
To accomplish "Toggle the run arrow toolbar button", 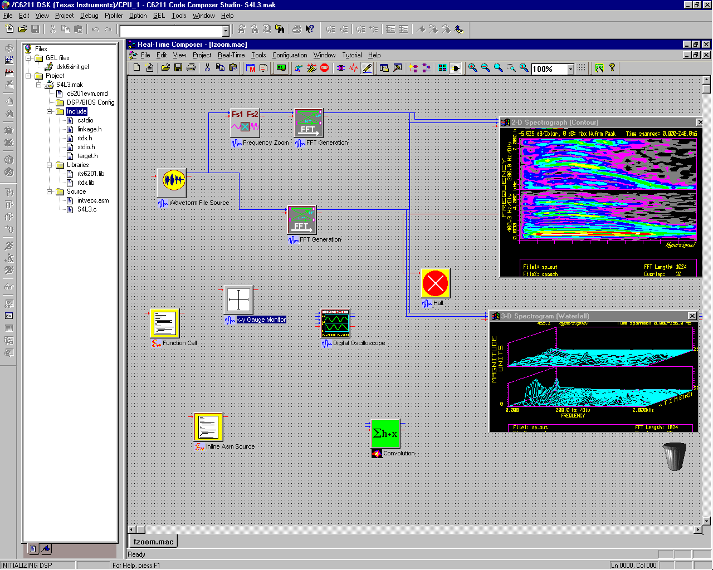I will click(456, 68).
